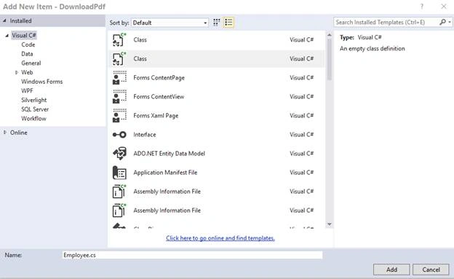Select the Interface template name
Image resolution: width=454 pixels, height=279 pixels.
pyautogui.click(x=145, y=135)
